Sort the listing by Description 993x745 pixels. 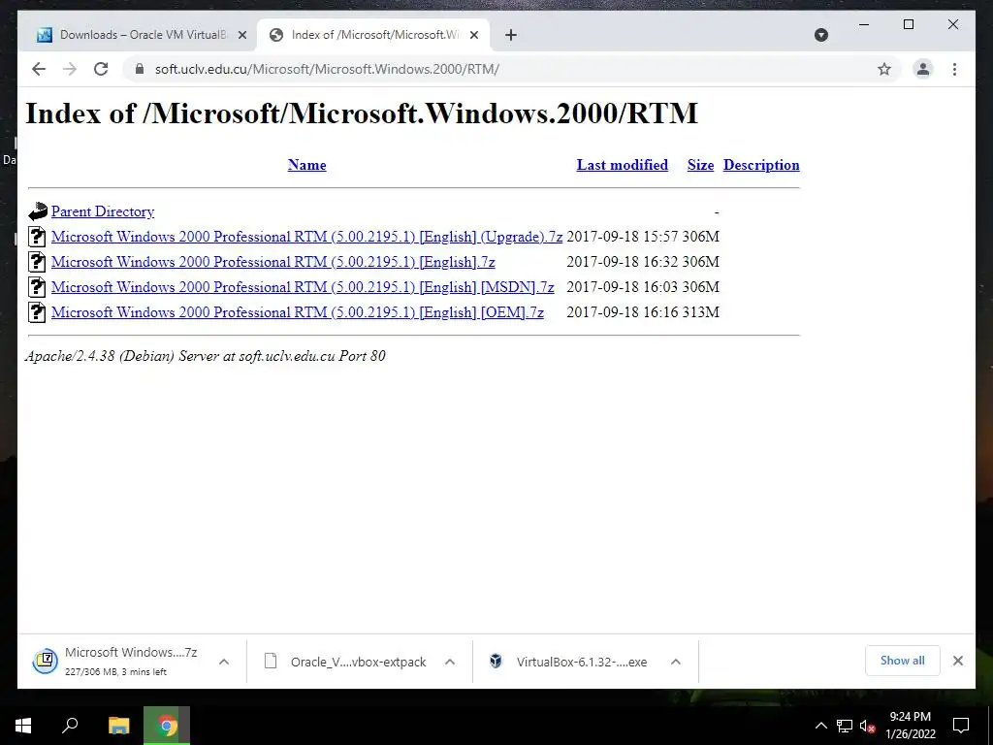click(761, 165)
